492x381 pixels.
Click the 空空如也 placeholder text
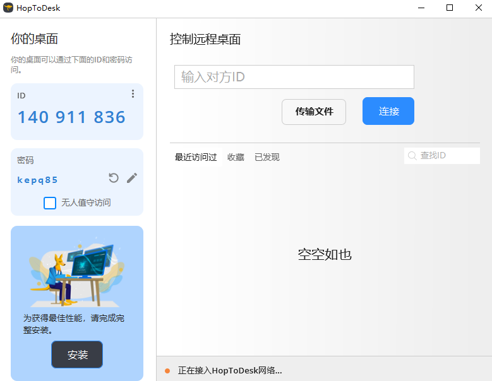tap(325, 254)
